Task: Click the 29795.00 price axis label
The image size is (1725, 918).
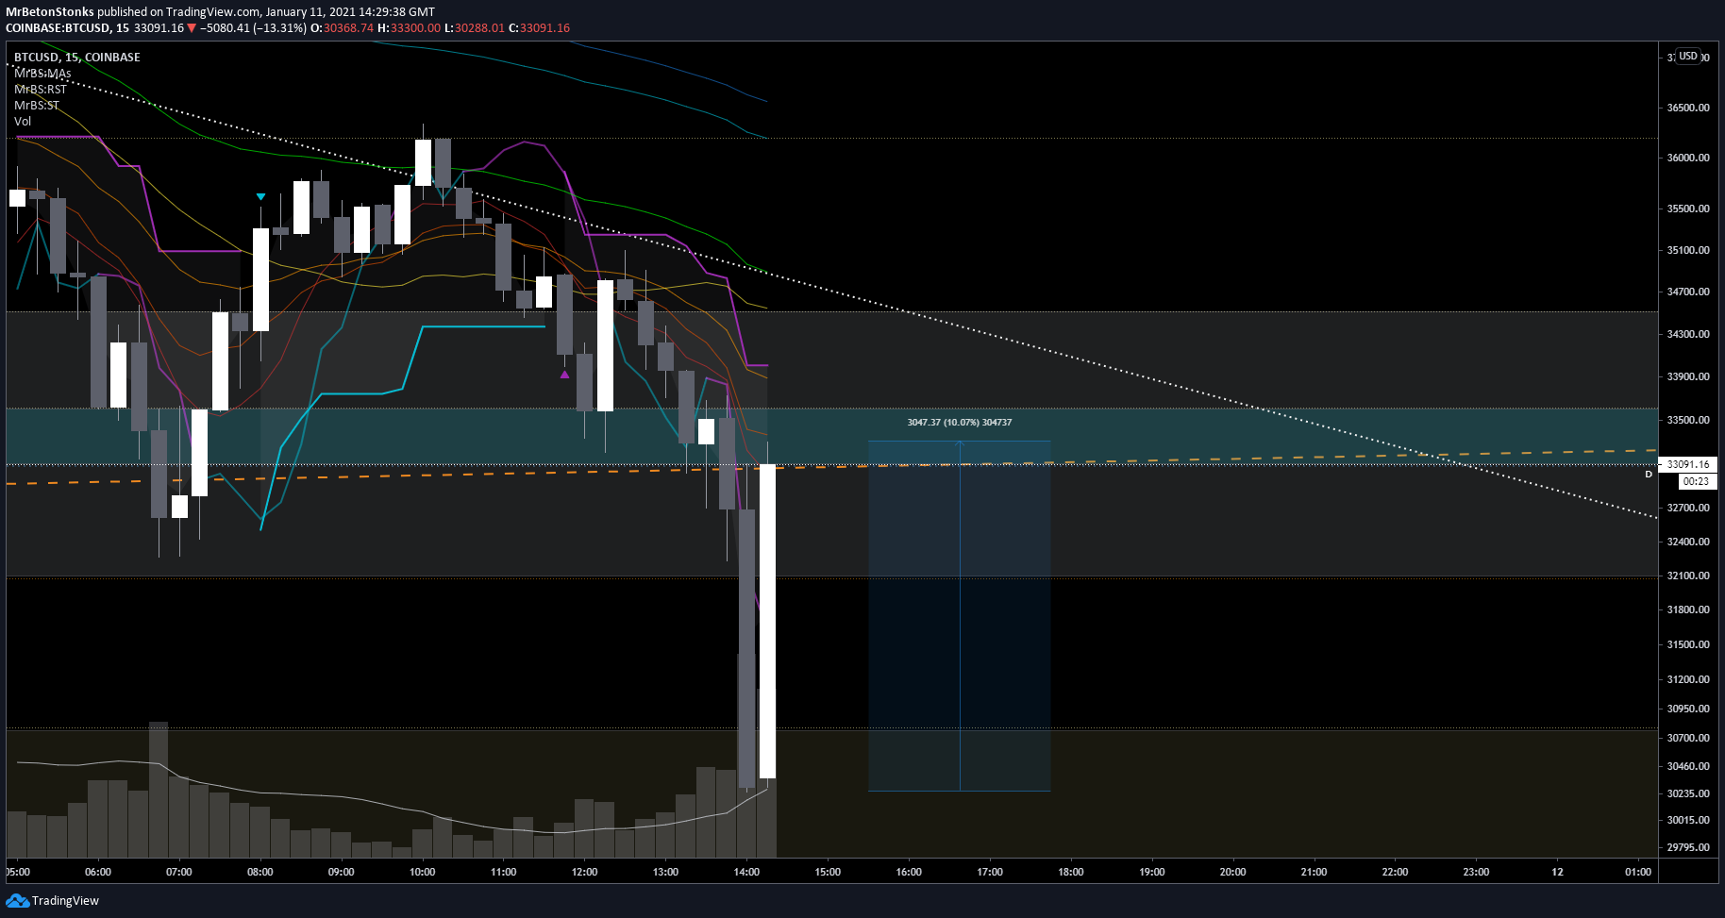Action: pyautogui.click(x=1688, y=847)
